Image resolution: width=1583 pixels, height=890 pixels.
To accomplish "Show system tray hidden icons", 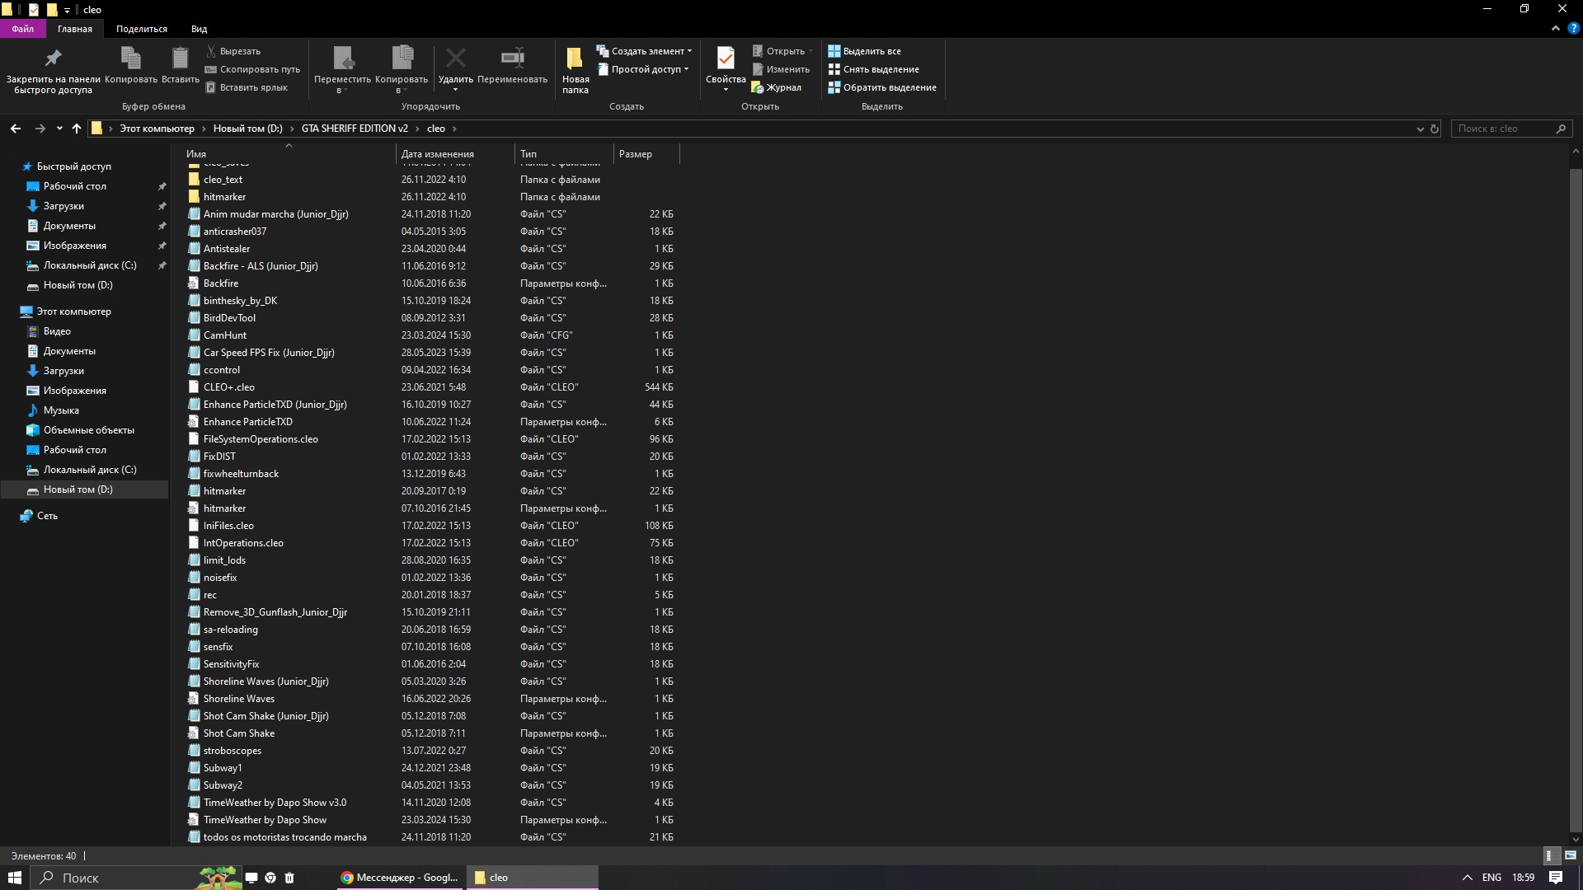I will (x=1467, y=878).
